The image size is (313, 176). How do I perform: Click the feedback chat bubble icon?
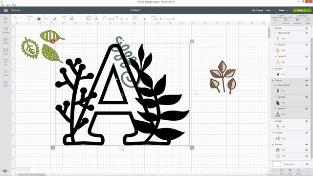(5, 171)
